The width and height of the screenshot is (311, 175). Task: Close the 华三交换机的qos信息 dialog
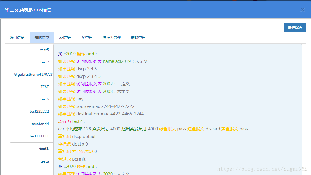click(303, 9)
